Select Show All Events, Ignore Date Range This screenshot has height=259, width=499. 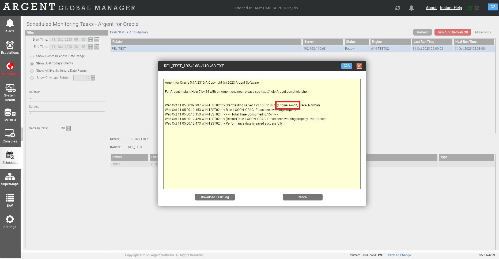tap(32, 71)
